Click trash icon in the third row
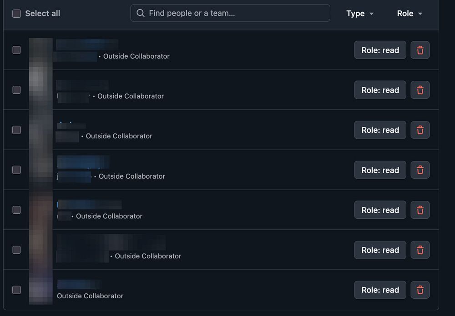 [x=420, y=130]
